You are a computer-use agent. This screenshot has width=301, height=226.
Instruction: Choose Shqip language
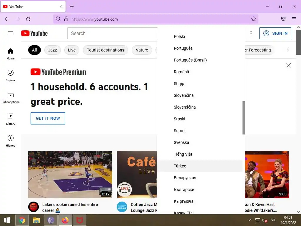pyautogui.click(x=200, y=84)
